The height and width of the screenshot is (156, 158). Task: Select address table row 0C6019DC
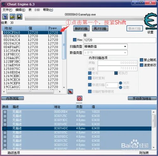click(x=77, y=120)
